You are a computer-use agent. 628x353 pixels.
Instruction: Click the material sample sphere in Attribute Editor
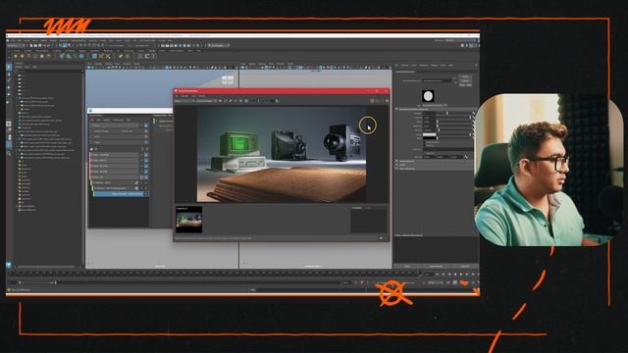coord(428,96)
